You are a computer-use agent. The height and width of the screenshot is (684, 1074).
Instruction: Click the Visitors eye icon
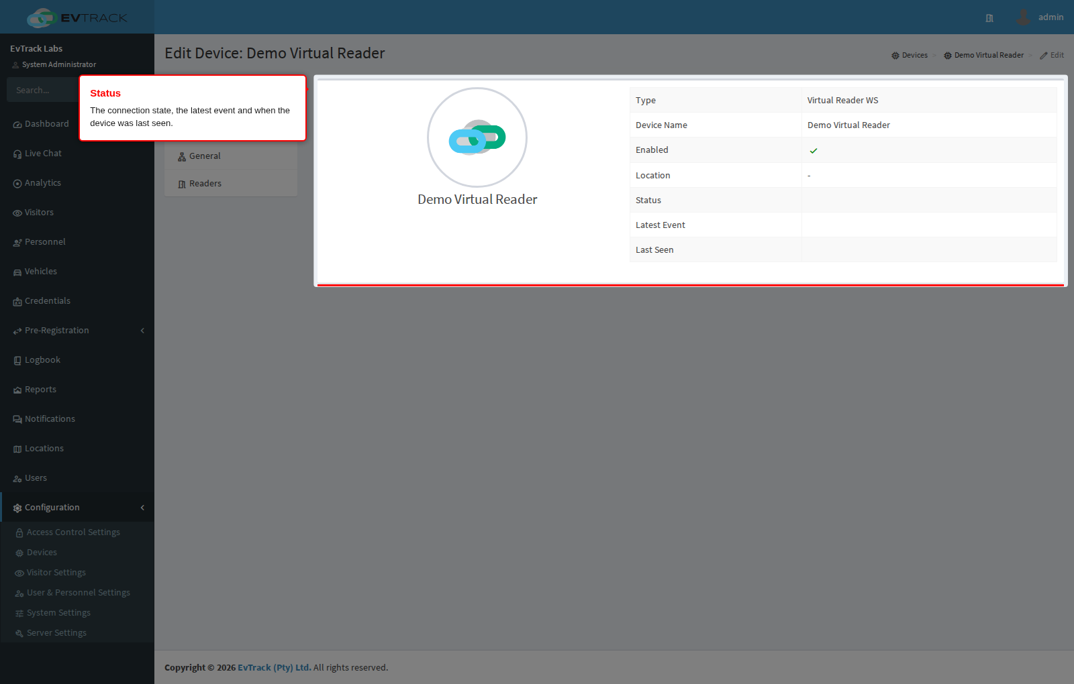click(17, 213)
